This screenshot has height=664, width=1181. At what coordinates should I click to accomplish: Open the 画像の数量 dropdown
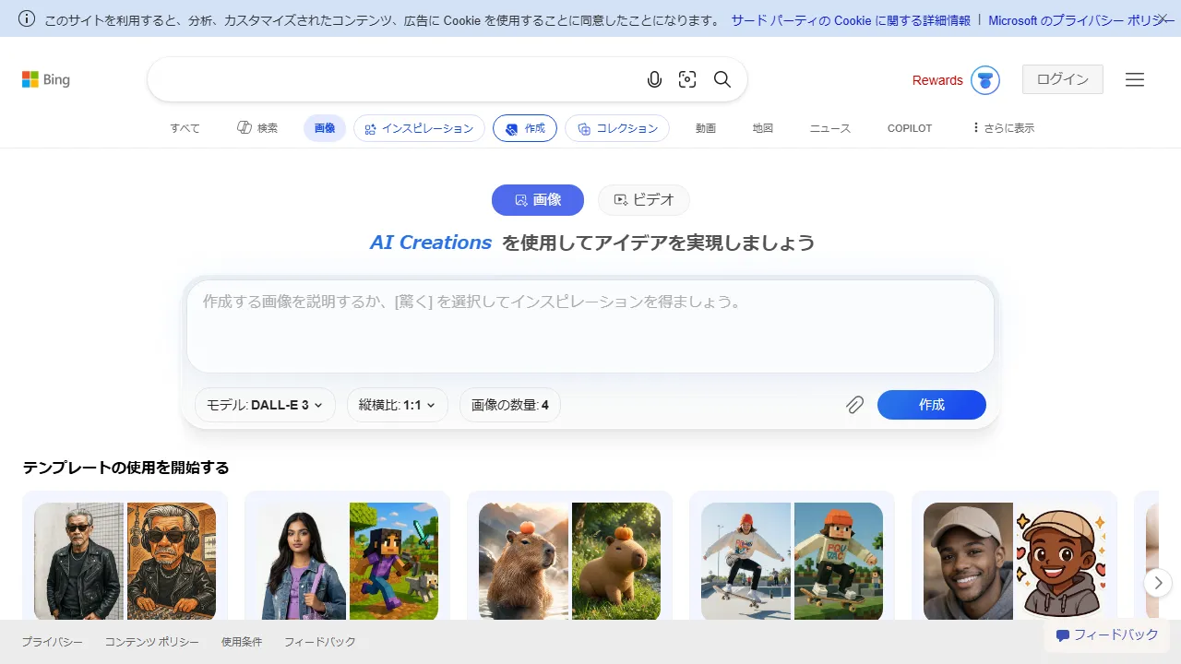[509, 404]
